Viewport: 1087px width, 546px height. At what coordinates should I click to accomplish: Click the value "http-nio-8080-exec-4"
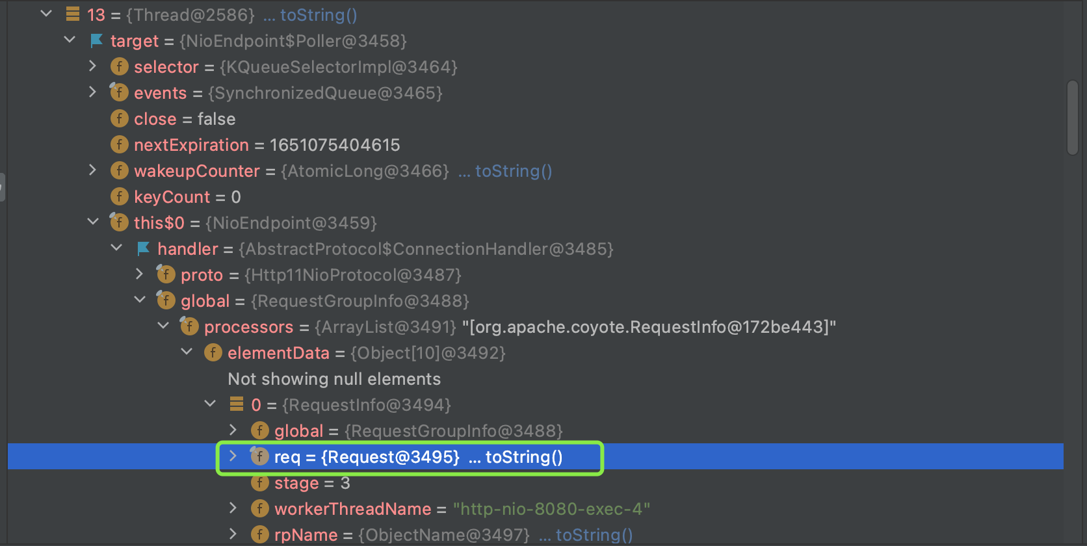tap(552, 509)
